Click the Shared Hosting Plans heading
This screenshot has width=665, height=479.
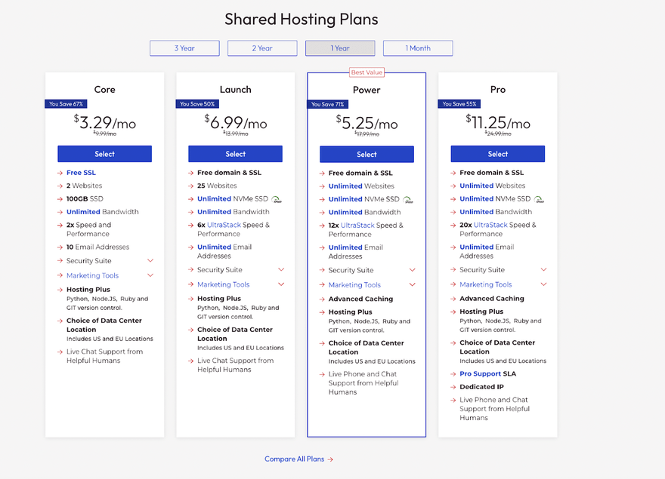(301, 20)
